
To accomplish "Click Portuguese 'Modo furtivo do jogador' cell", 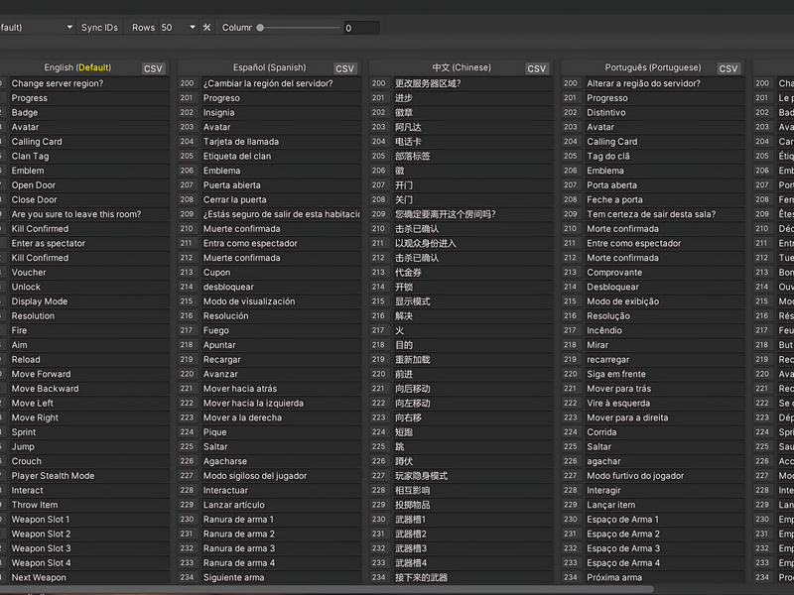I will coord(665,476).
